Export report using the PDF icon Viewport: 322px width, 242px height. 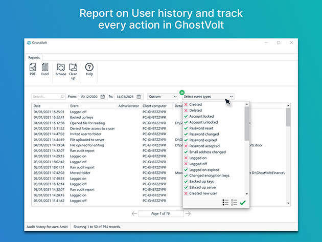pos(33,69)
